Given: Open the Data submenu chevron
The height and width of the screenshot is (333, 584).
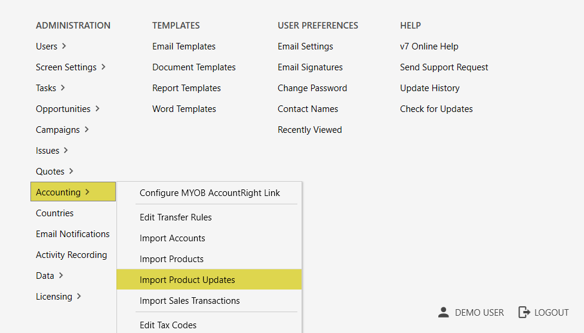Looking at the screenshot, I should coord(61,275).
